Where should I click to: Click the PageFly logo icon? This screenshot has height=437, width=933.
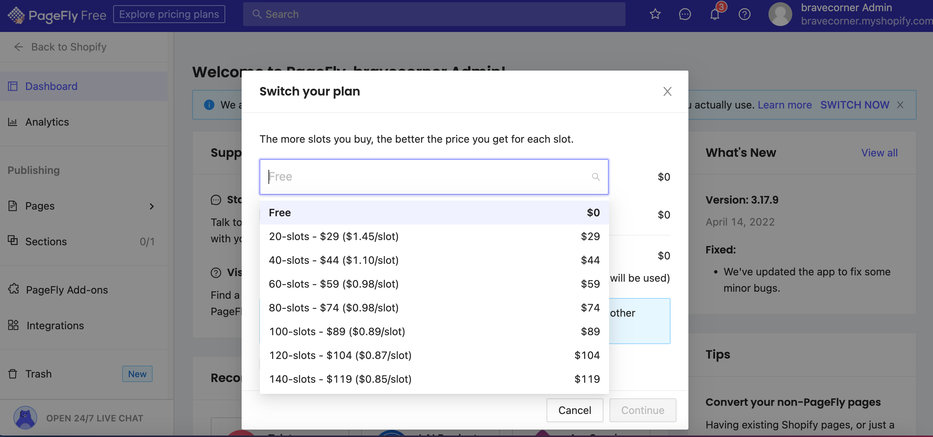16,15
